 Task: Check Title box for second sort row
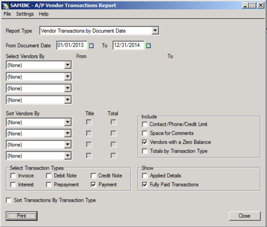pos(89,134)
